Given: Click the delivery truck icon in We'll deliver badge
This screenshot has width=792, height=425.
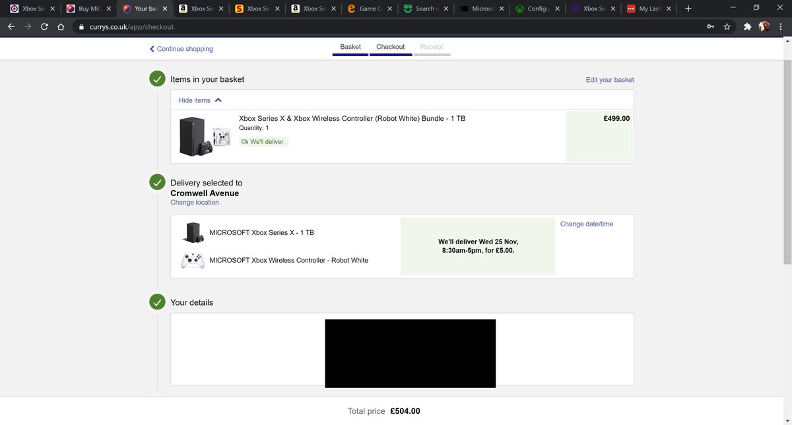Looking at the screenshot, I should click(x=245, y=142).
